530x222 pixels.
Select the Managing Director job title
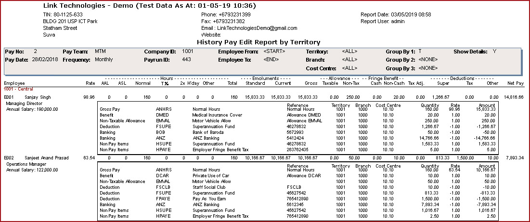[24, 104]
